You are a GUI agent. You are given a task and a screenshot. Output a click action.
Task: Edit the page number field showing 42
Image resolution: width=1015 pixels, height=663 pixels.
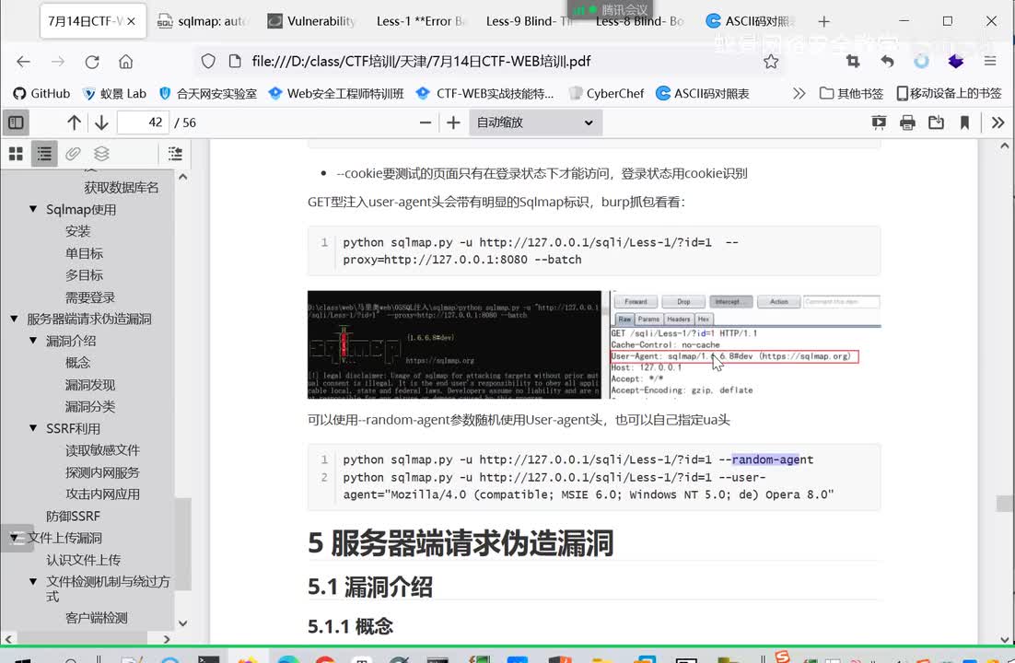tap(143, 122)
